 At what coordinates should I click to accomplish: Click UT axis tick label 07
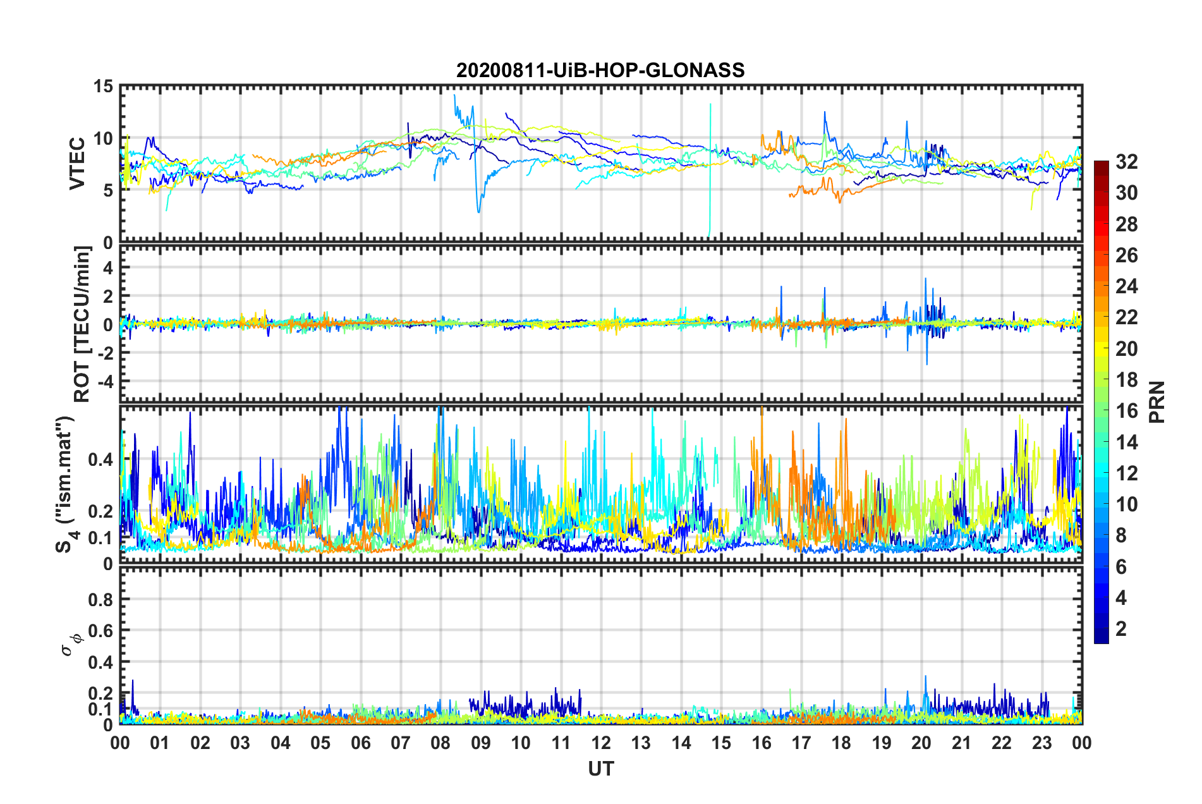point(401,743)
